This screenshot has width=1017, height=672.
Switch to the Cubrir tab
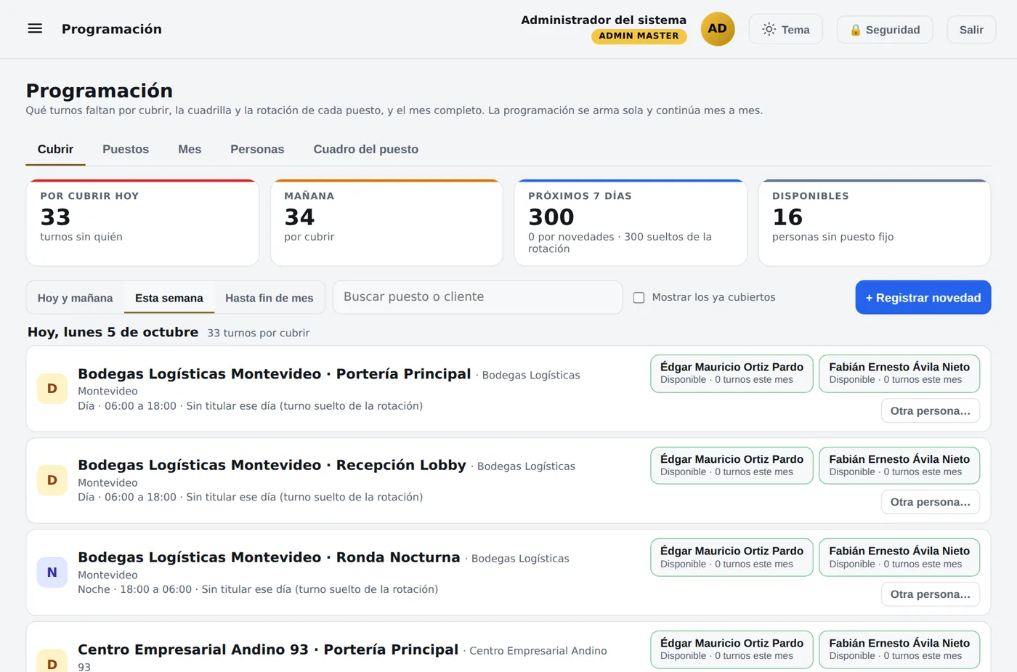(55, 149)
